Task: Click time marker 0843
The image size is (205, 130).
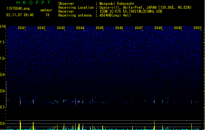Action: tap(61, 28)
